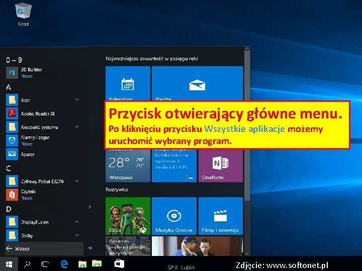Expand the Dolby folder chevron
Screen dimensions: 362x271
[x=77, y=235]
